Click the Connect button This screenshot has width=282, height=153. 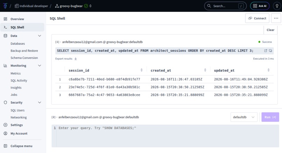[x=257, y=18]
